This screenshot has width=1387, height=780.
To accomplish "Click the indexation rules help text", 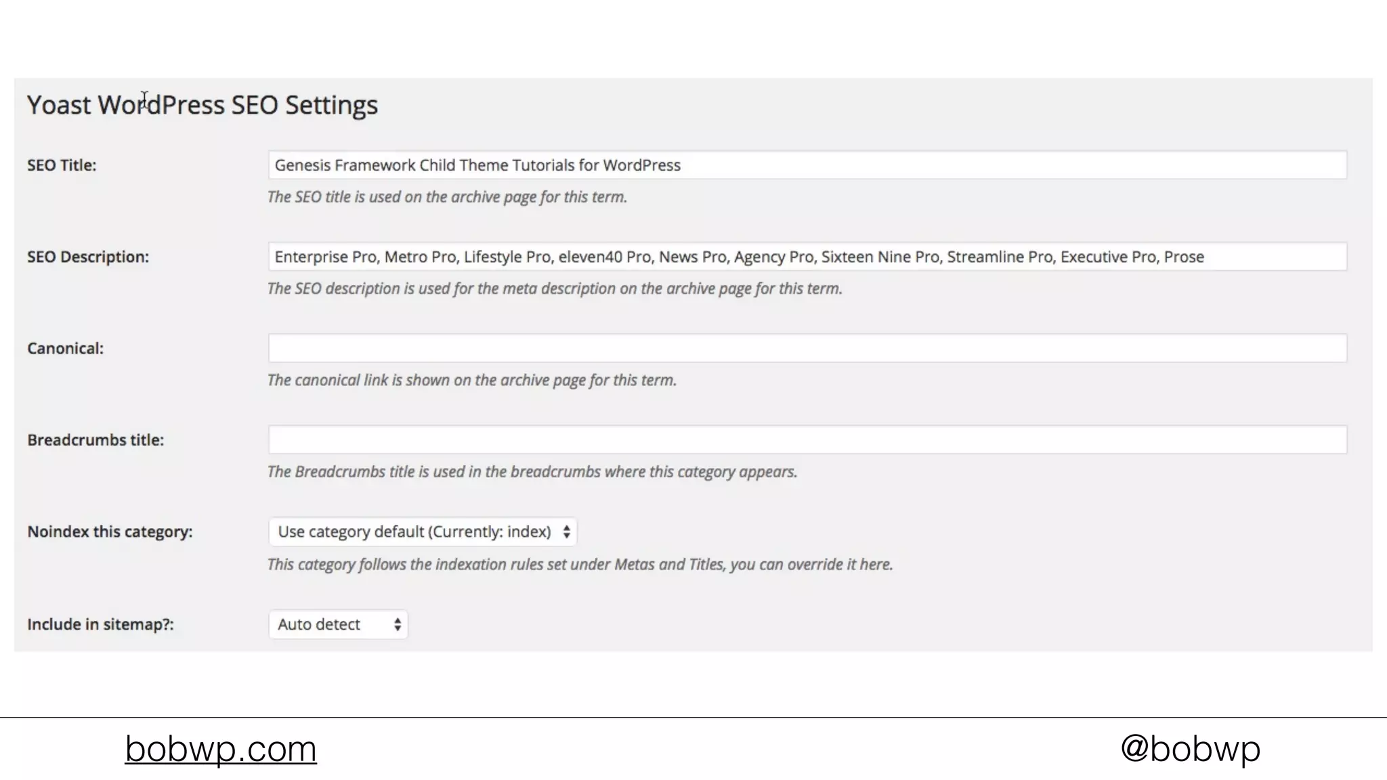I will pyautogui.click(x=580, y=565).
